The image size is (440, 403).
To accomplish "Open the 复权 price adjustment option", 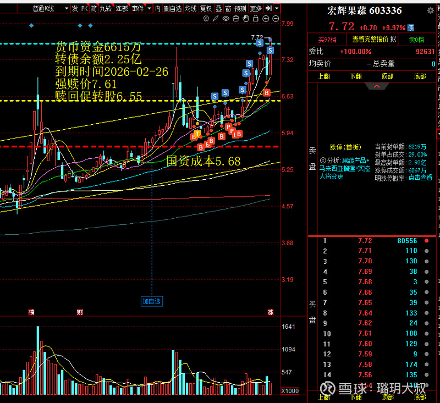I will (x=206, y=9).
